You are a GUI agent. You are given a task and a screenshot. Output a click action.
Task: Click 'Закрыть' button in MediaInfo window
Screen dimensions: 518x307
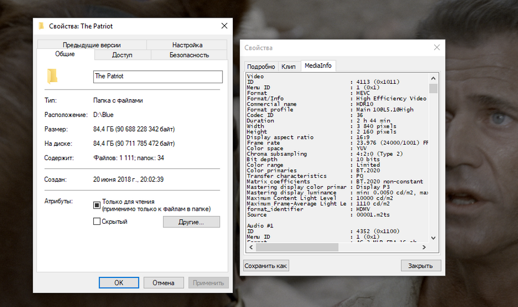coord(421,266)
